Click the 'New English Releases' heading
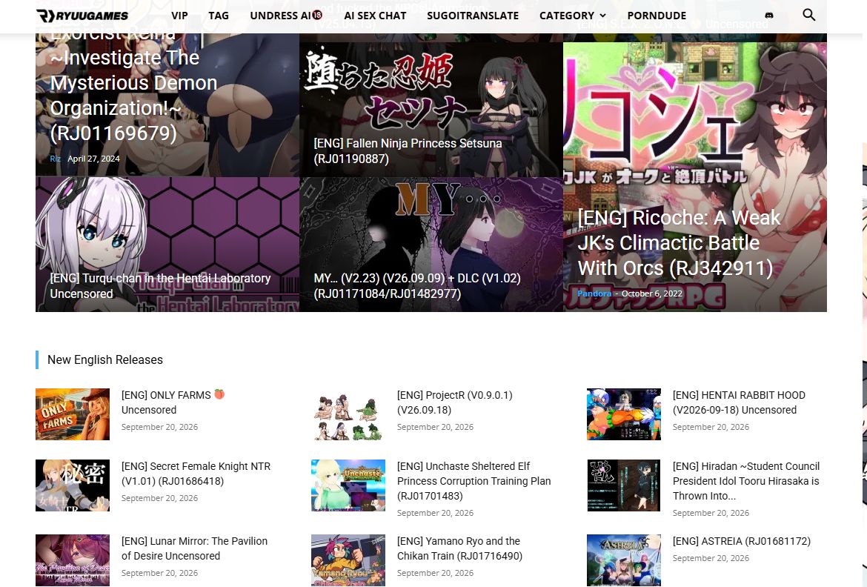The height and width of the screenshot is (587, 867). 105,359
